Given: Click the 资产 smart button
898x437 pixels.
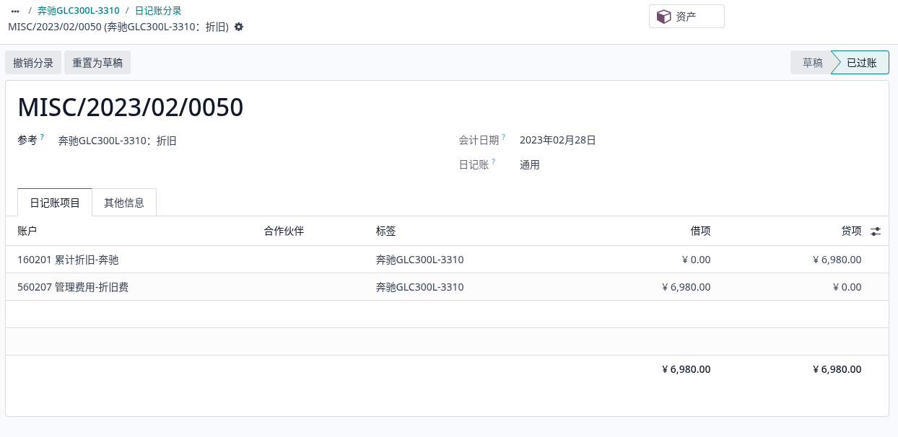Looking at the screenshot, I should pos(686,16).
